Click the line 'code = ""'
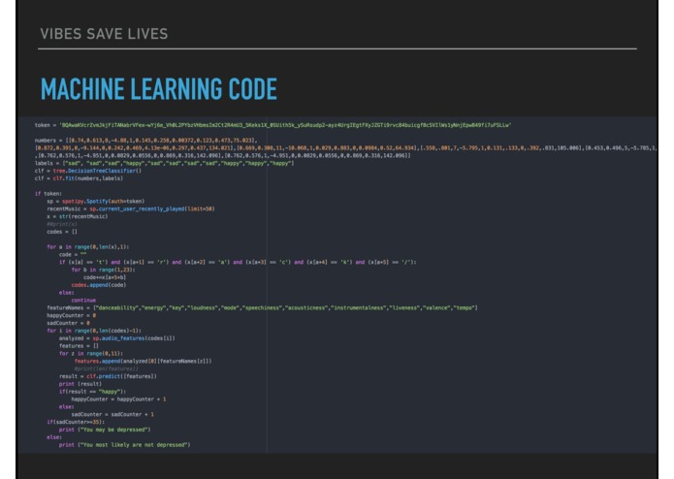674x479 pixels. 73,255
